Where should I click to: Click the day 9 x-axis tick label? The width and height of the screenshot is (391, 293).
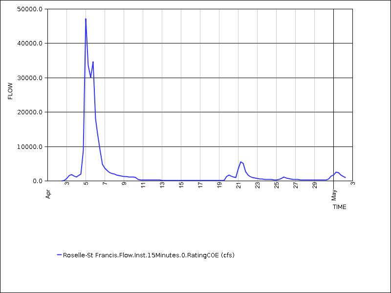click(x=124, y=184)
